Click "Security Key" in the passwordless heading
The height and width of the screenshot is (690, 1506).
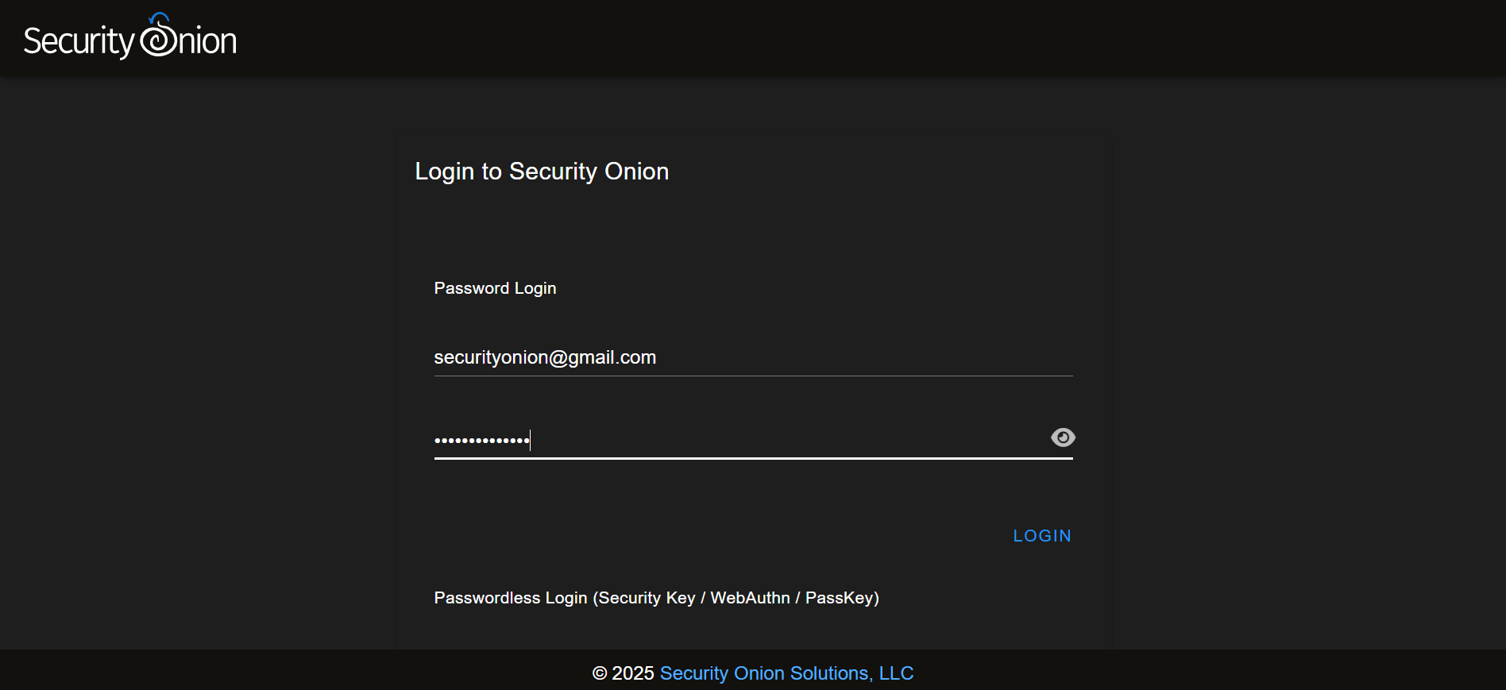647,598
